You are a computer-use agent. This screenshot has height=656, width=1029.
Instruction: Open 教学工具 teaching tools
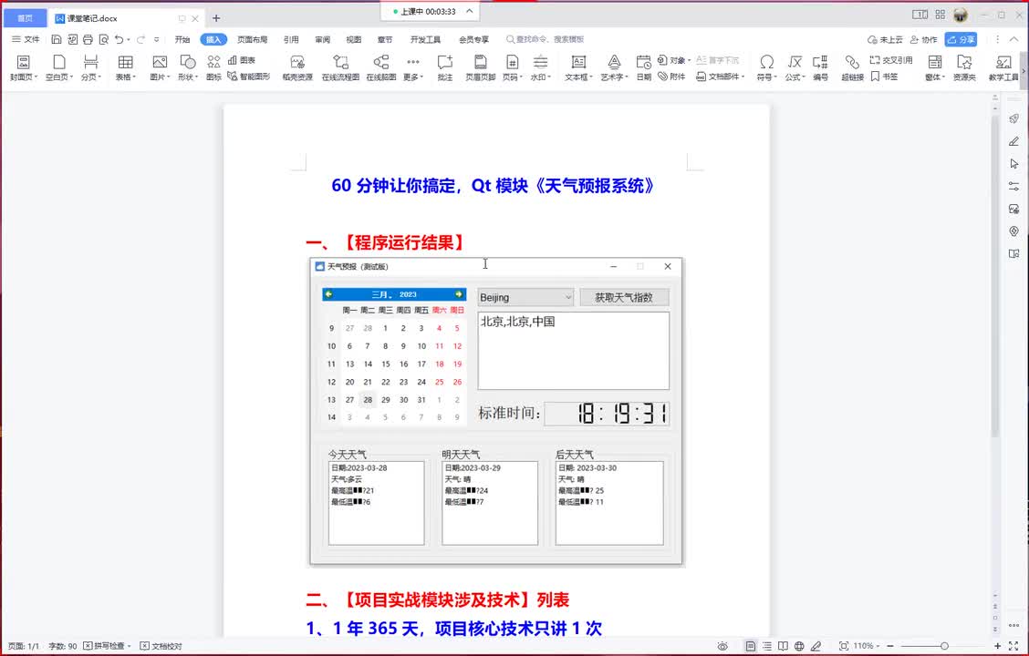coord(1003,67)
